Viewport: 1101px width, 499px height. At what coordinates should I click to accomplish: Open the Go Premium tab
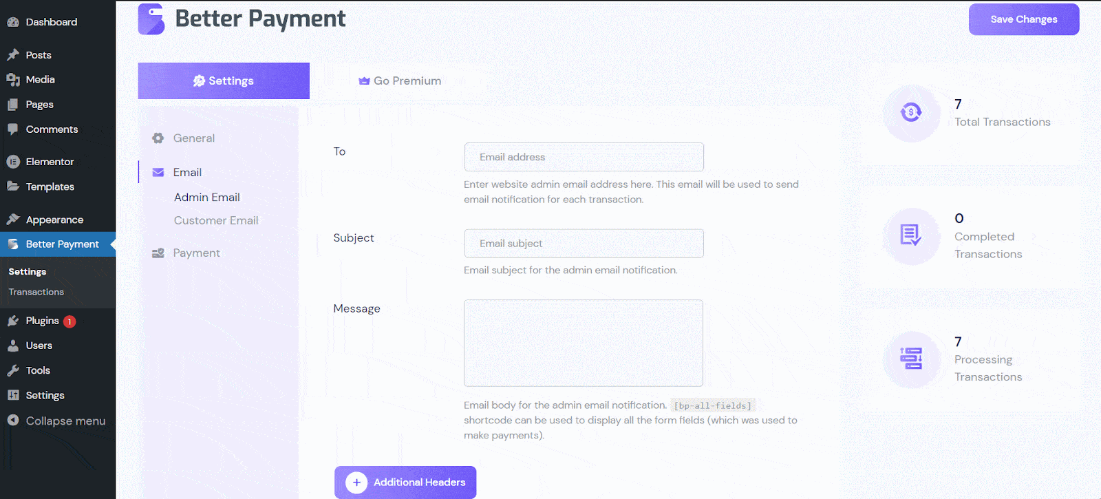click(x=400, y=81)
